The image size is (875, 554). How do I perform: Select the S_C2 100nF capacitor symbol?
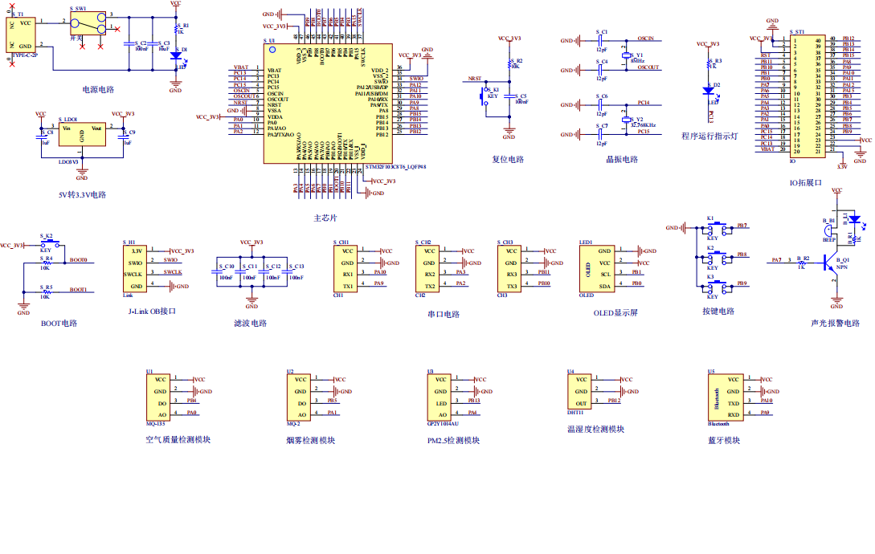pyautogui.click(x=129, y=43)
